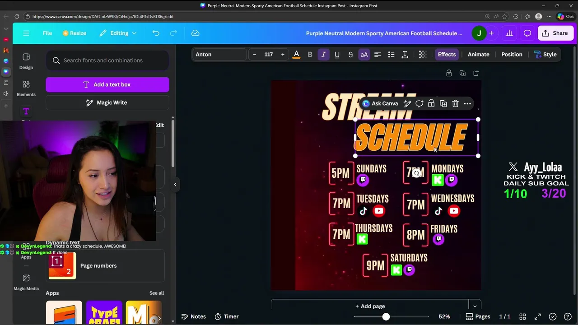This screenshot has width=578, height=325.
Task: Toggle the Effects panel
Action: (x=447, y=54)
